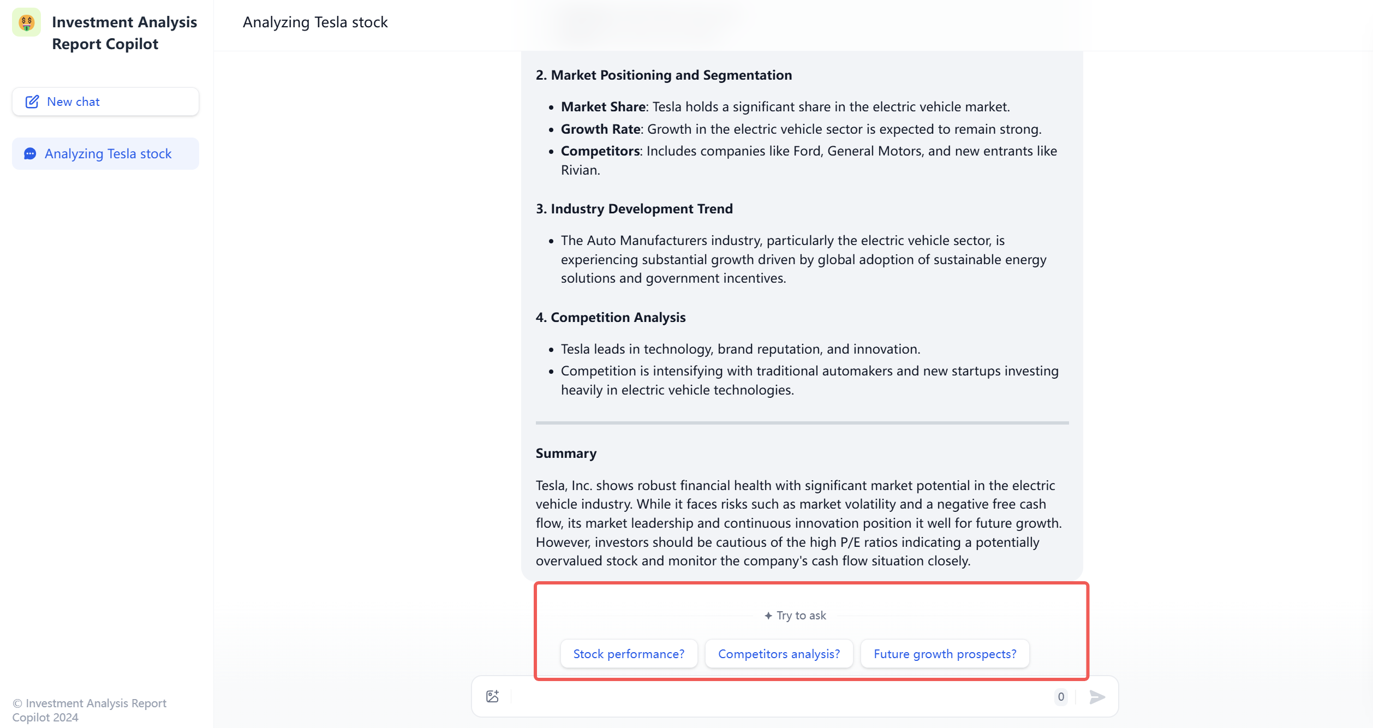Click the pencil icon in New chat
Viewport: 1373px width, 728px height.
[x=32, y=102]
